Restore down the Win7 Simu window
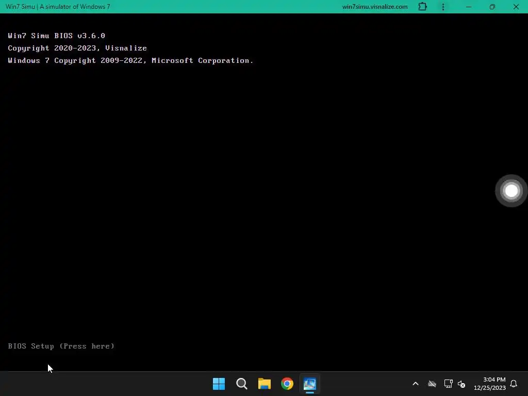 [492, 7]
